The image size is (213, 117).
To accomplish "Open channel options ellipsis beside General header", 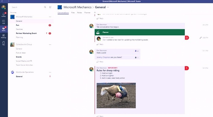I will click(108, 7).
